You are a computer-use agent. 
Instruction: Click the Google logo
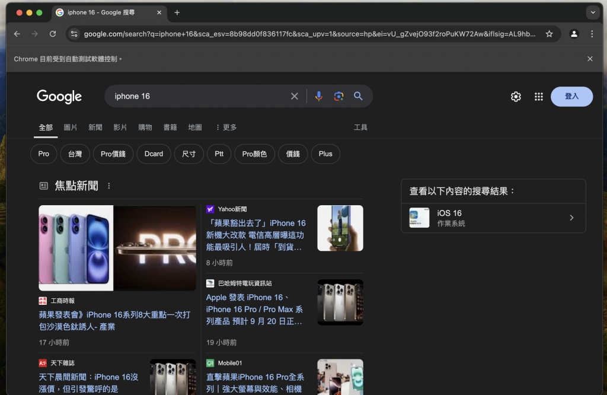pyautogui.click(x=59, y=97)
